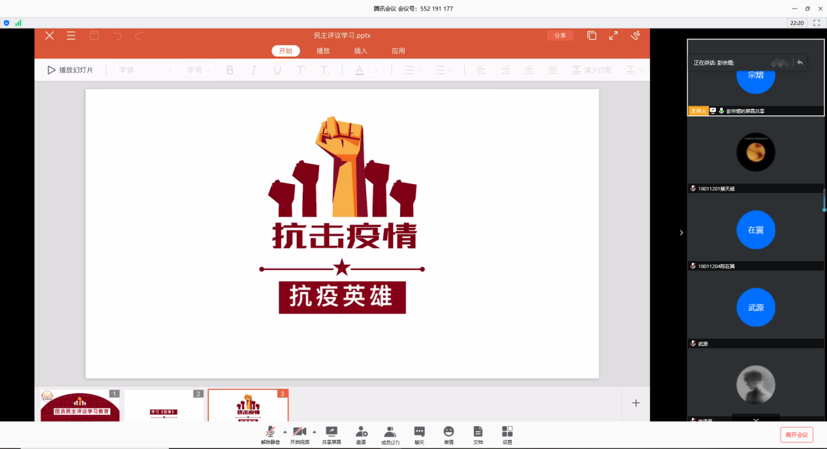This screenshot has width=827, height=449.
Task: Select participant 18011204陈在翼 avatar
Action: pyautogui.click(x=756, y=230)
